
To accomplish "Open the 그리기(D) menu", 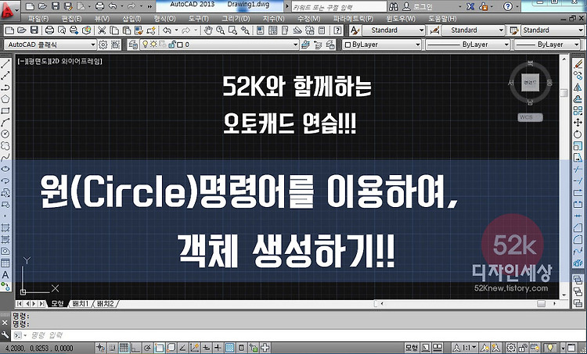I will point(236,19).
